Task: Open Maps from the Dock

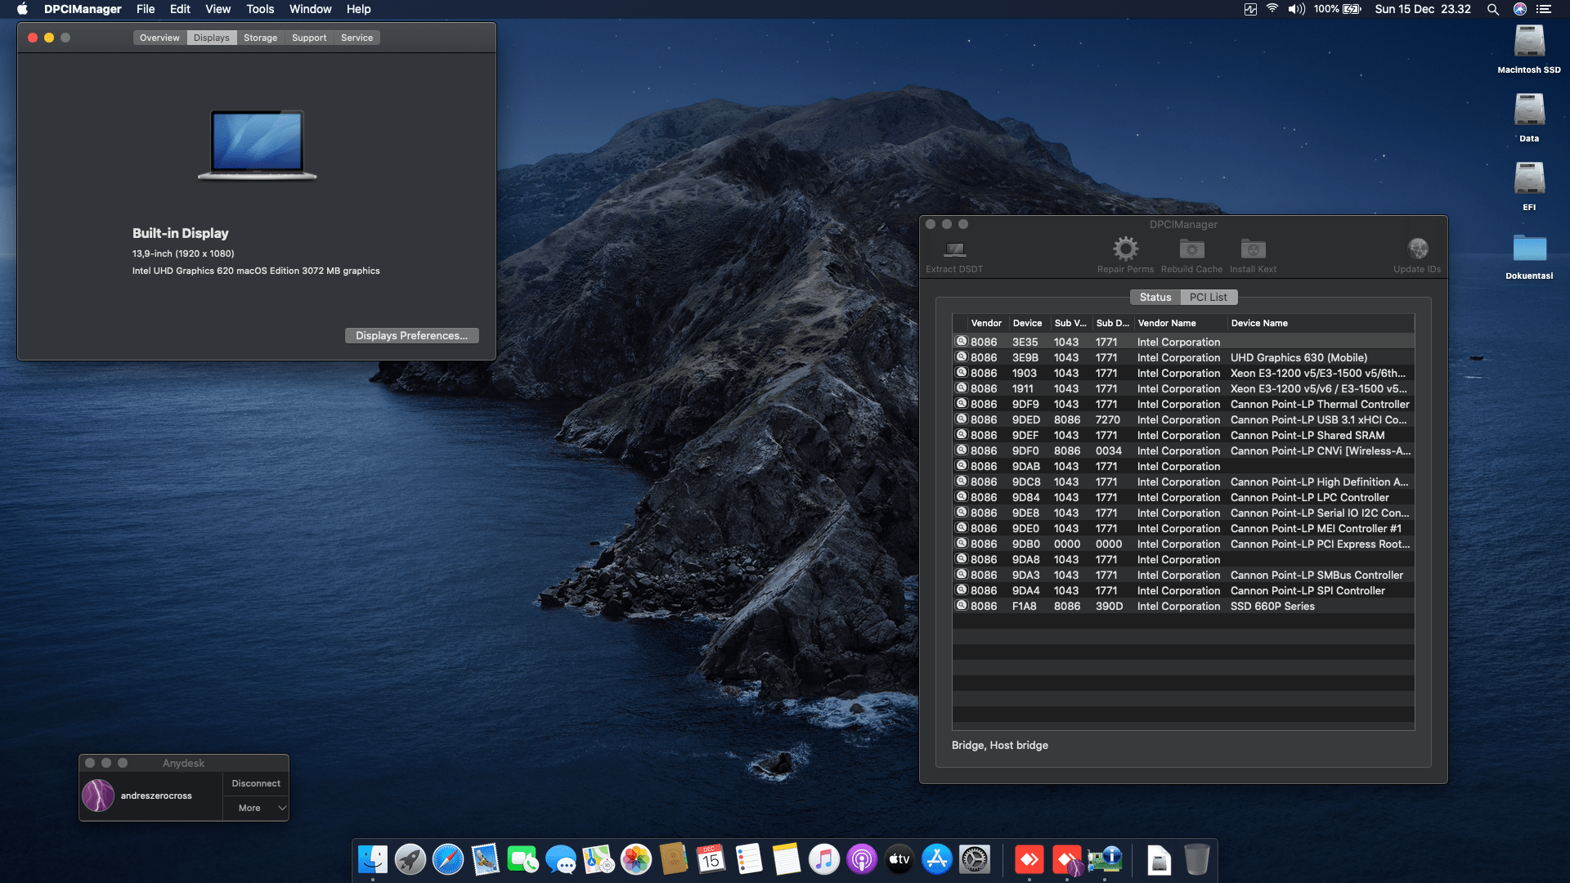Action: tap(599, 859)
